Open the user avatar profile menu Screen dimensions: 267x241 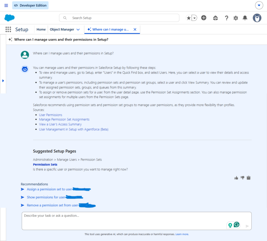pyautogui.click(x=257, y=18)
